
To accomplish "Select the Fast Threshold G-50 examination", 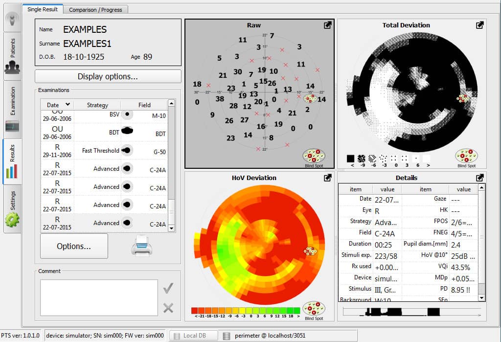I will (104, 151).
